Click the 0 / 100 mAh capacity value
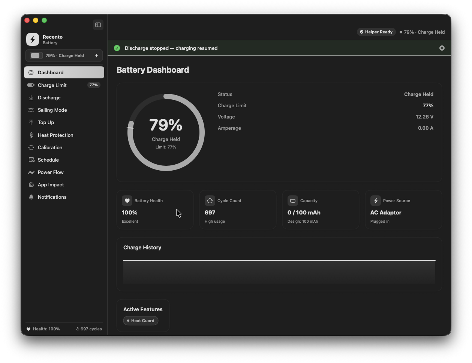Screen dimensions: 472x363 [304, 213]
